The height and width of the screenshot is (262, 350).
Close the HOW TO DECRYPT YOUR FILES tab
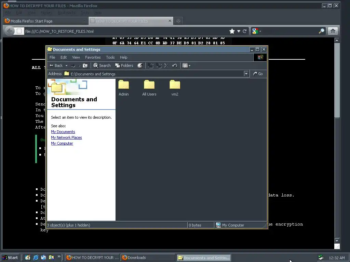[170, 21]
